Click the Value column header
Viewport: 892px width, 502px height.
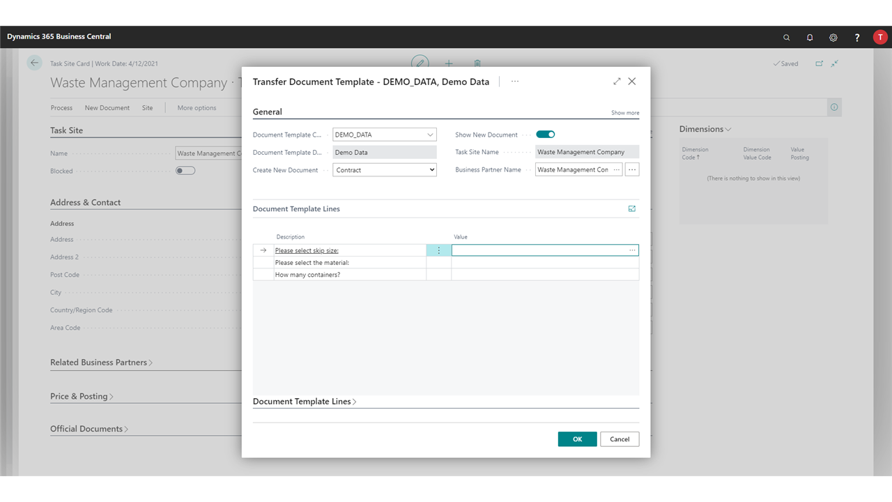tap(461, 237)
